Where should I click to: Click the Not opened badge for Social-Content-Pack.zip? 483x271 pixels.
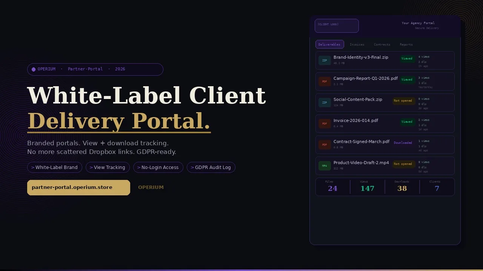(403, 100)
